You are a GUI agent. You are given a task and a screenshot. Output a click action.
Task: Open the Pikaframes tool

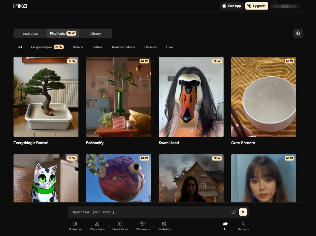click(x=75, y=226)
